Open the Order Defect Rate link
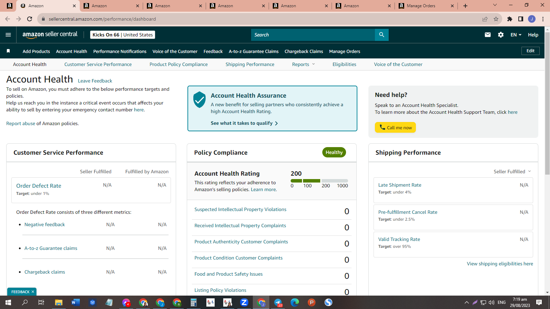Viewport: 550px width, 309px height. click(x=39, y=186)
